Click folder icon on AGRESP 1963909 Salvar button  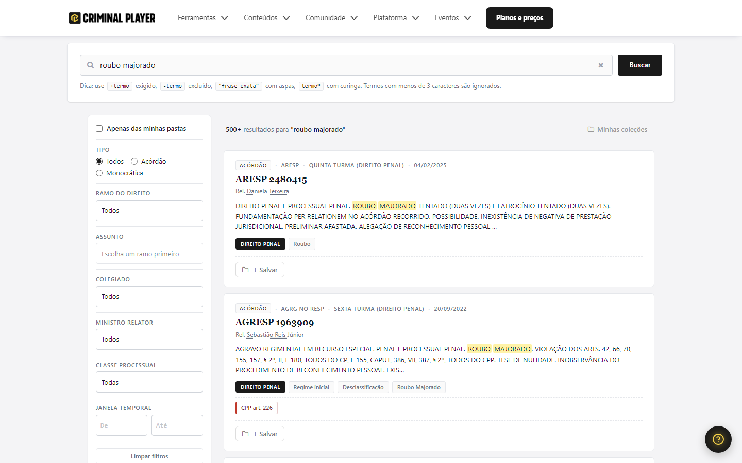pos(245,434)
